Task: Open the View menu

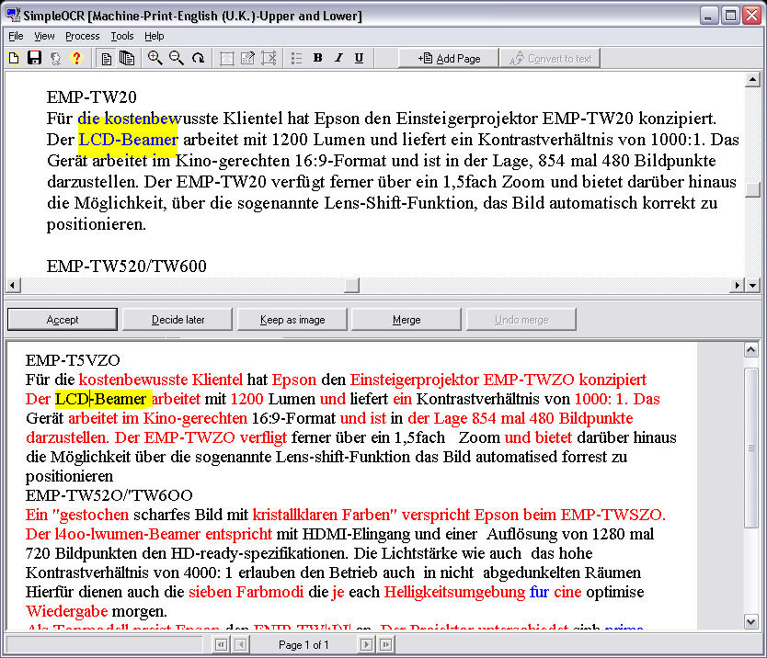Action: [x=44, y=36]
